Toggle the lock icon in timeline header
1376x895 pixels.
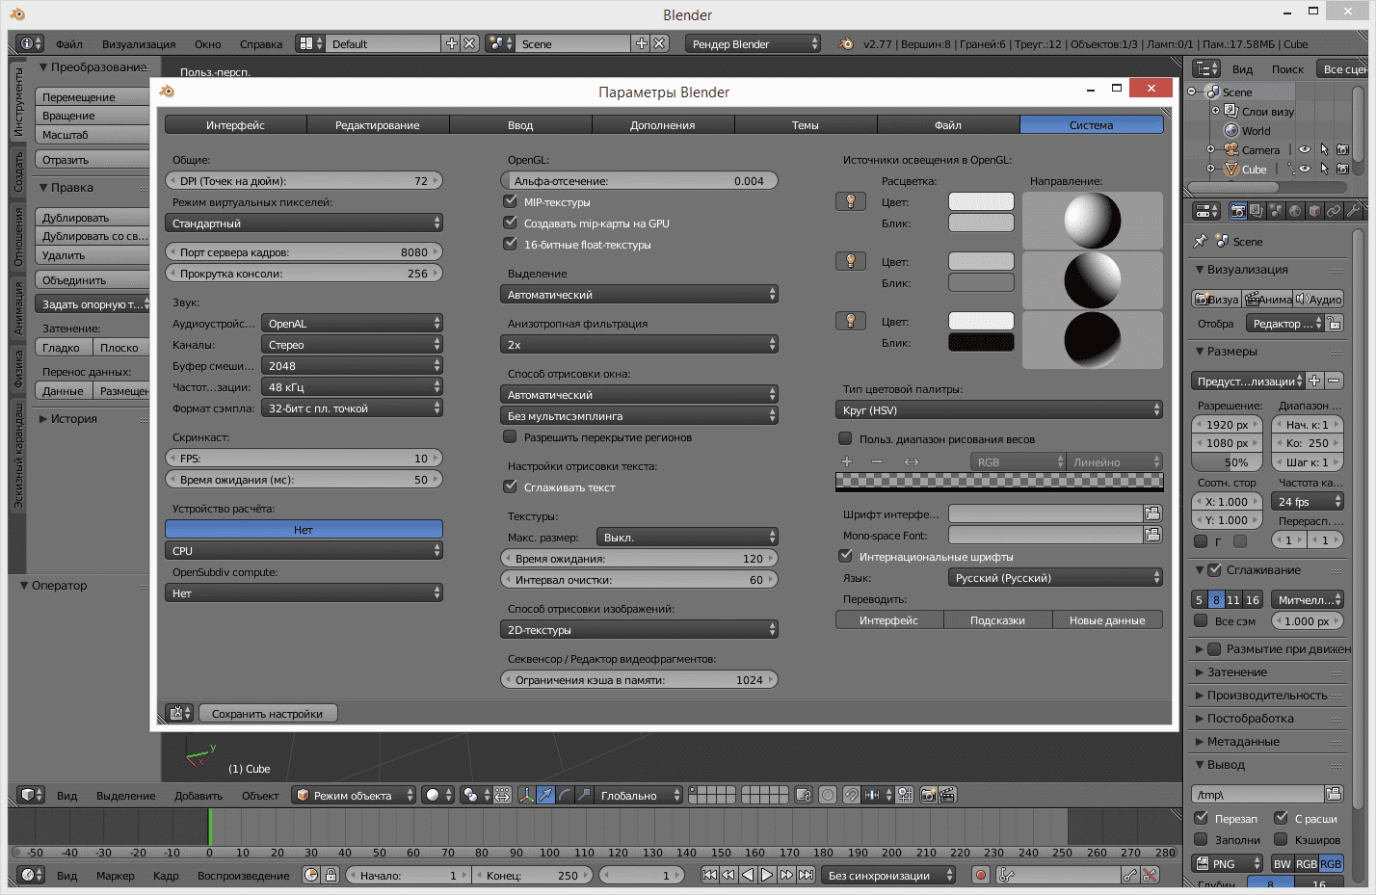(x=331, y=875)
